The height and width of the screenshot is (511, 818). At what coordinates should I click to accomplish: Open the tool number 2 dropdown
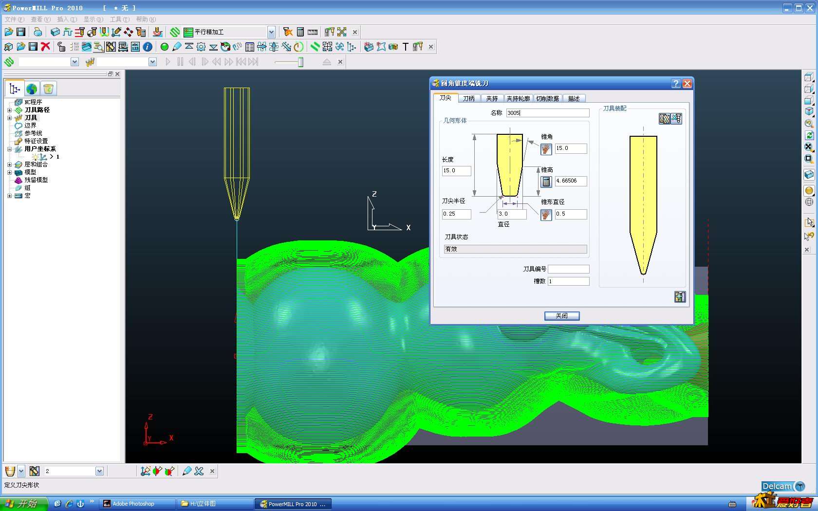99,471
